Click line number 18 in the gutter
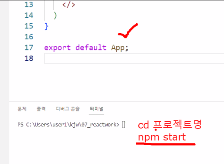The image size is (224, 164). pyautogui.click(x=29, y=58)
